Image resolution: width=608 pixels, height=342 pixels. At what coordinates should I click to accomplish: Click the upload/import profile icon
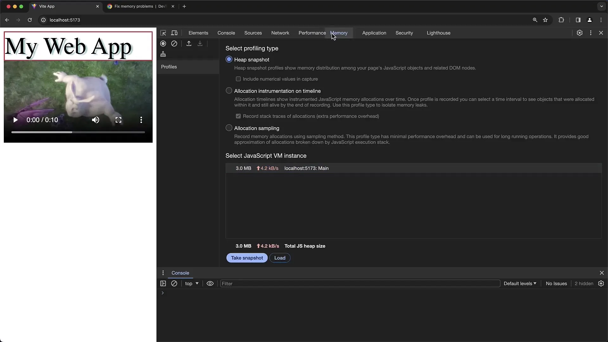(x=189, y=43)
